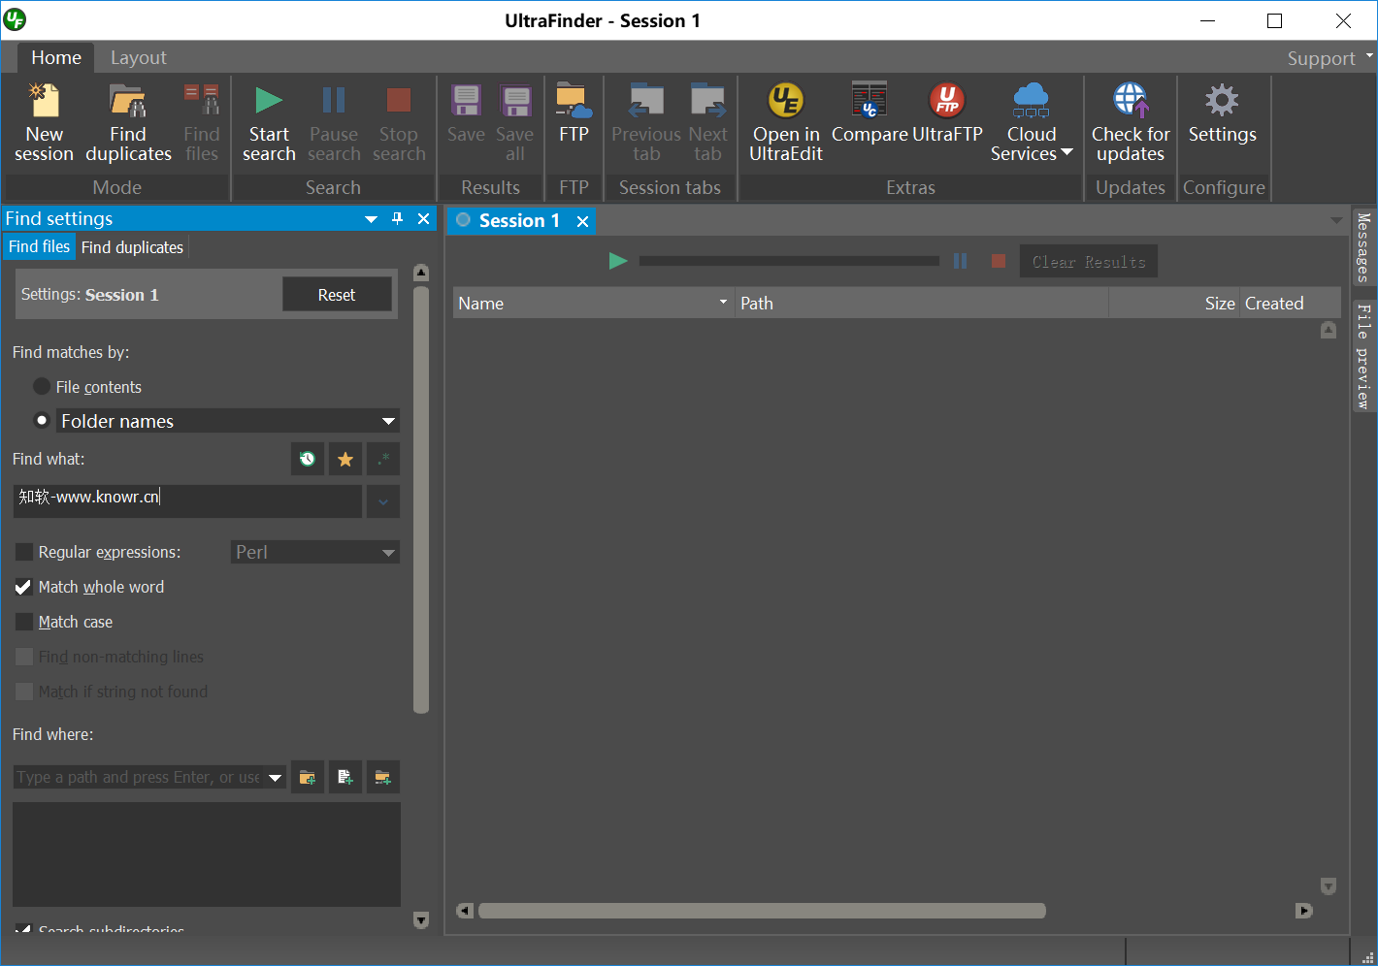Select the Find duplicates settings tab

132,246
